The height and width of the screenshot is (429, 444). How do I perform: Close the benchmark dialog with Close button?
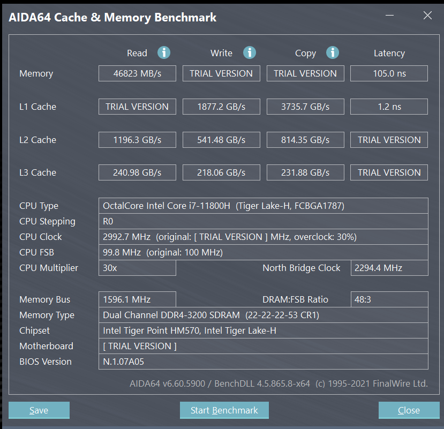(409, 410)
